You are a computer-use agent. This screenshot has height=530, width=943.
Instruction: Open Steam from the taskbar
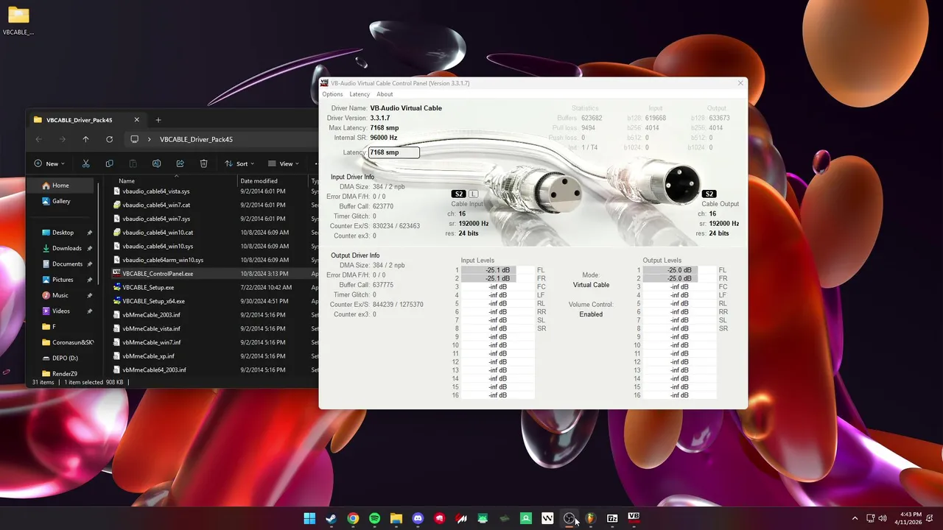[x=332, y=518]
